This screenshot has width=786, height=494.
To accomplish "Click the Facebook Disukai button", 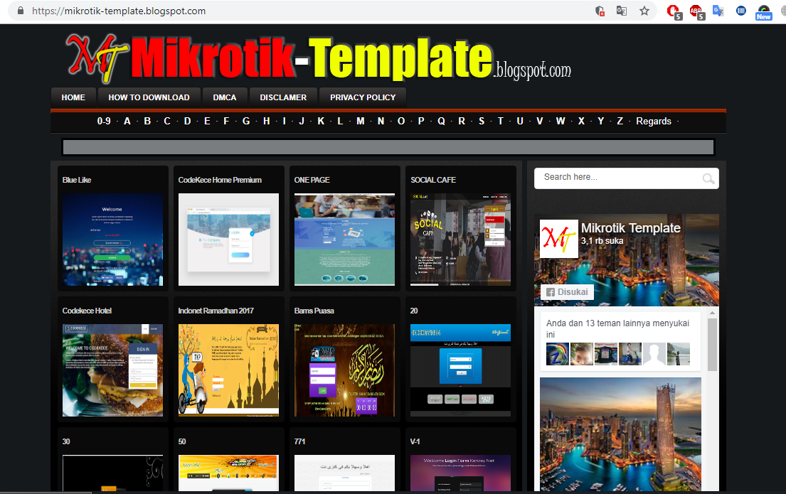I will point(567,292).
